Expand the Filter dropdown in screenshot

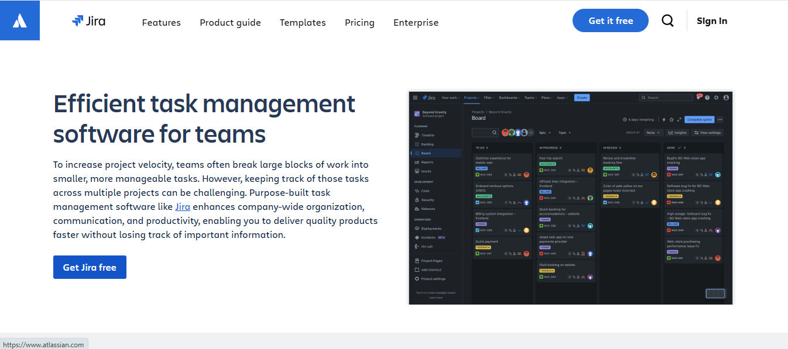click(x=489, y=98)
